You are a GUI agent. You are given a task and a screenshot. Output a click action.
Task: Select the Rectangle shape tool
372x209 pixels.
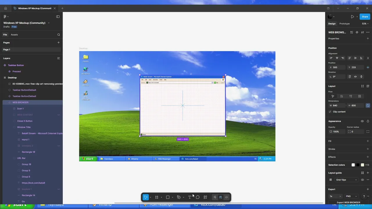point(168,197)
